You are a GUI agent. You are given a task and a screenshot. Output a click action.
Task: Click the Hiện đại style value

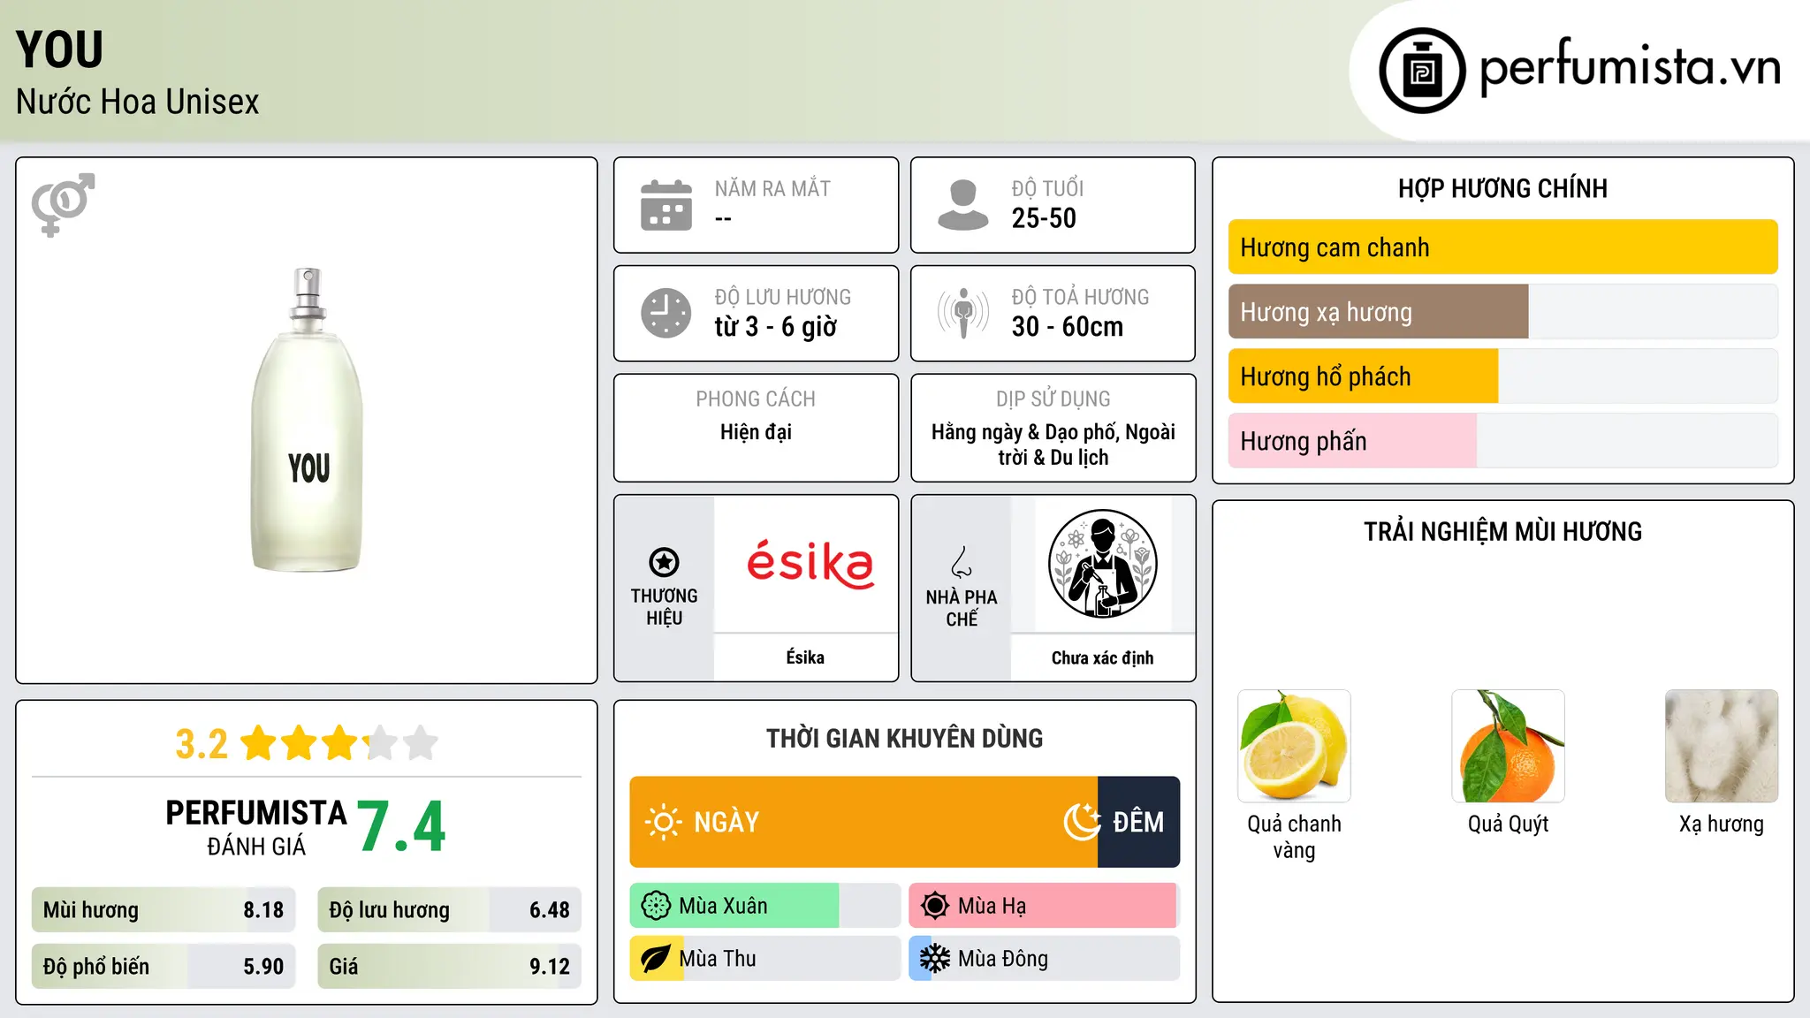(756, 432)
